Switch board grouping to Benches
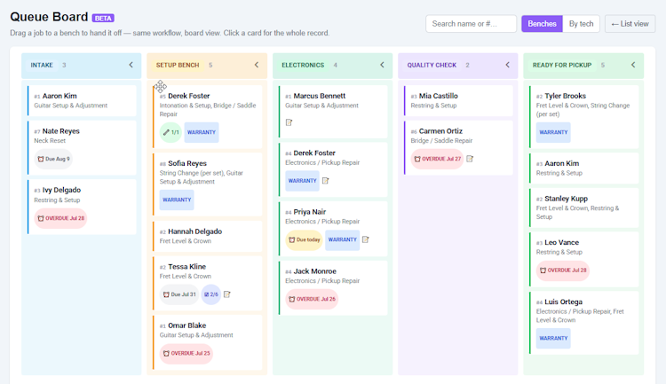 click(542, 24)
